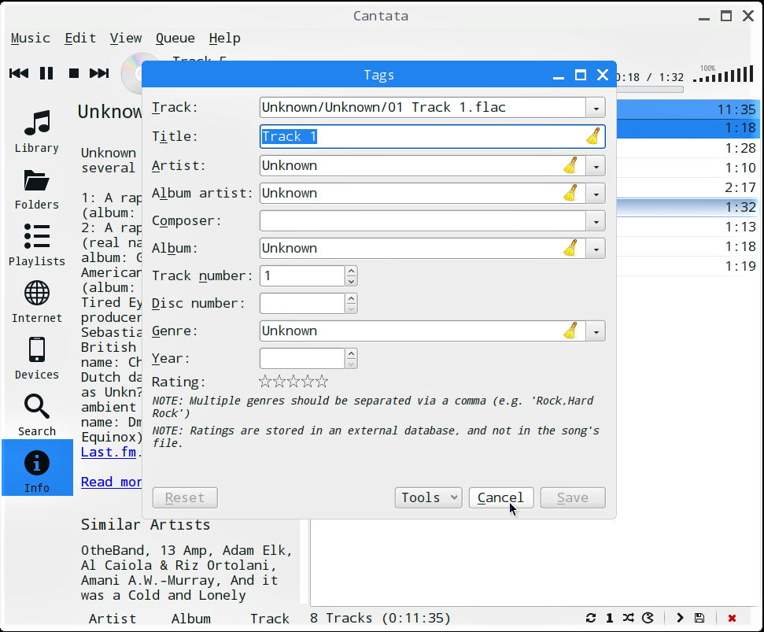764x632 pixels.
Task: Set rating to three stars
Action: pyautogui.click(x=293, y=382)
